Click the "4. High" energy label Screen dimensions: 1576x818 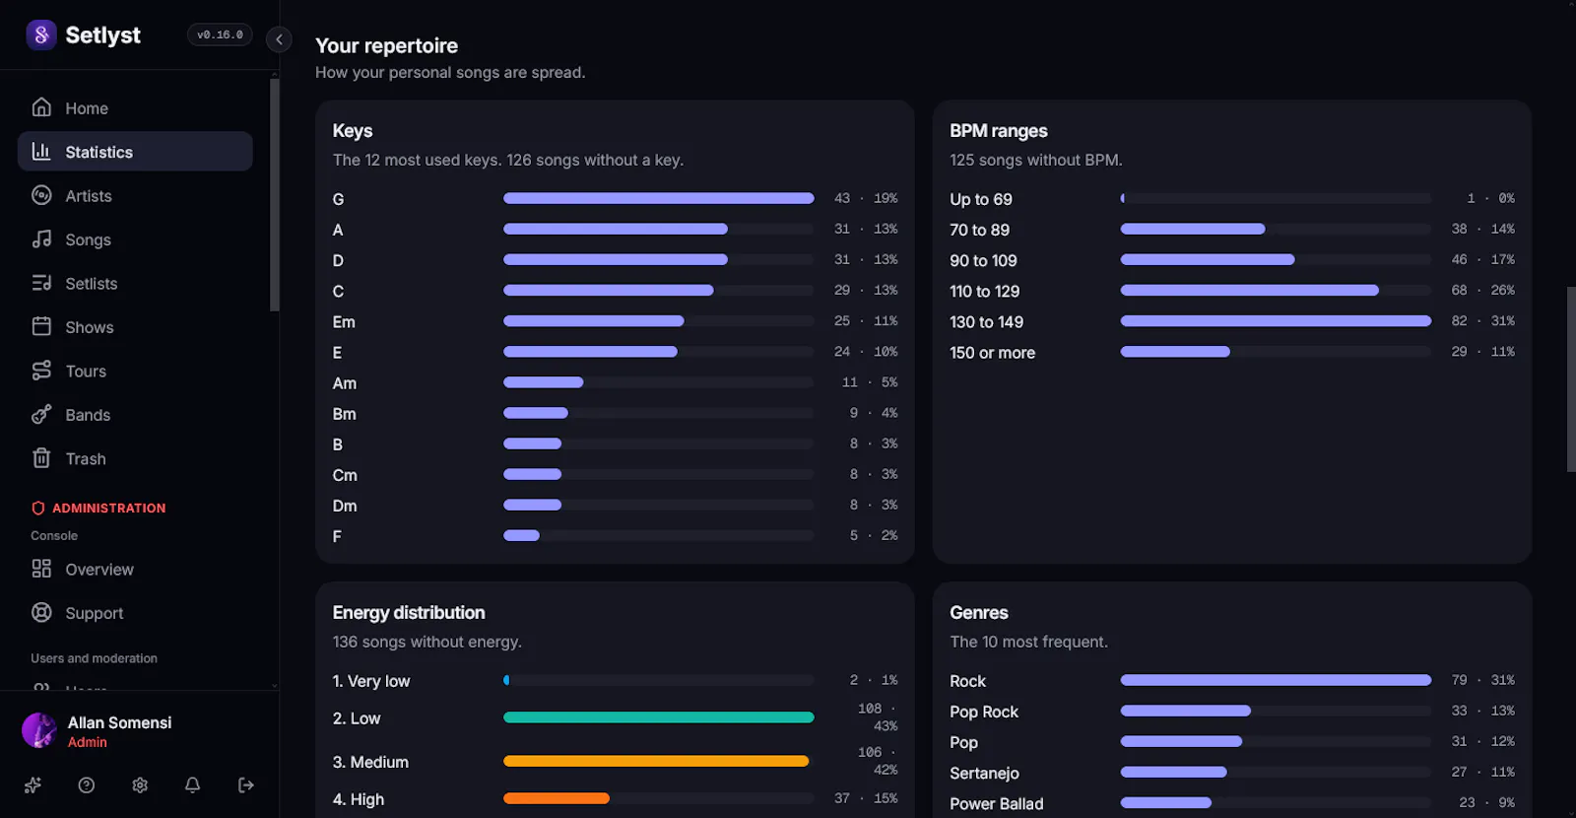pos(359,799)
